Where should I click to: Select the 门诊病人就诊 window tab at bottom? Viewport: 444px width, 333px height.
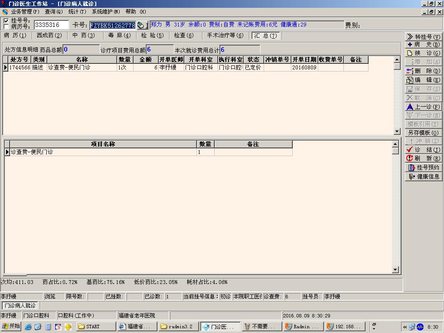(x=20, y=306)
